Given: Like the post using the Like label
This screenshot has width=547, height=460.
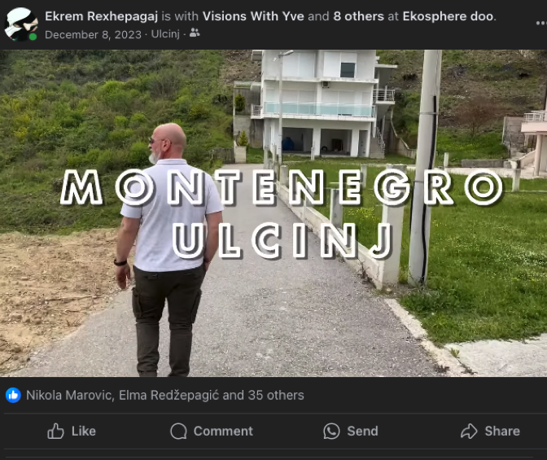Looking at the screenshot, I should click(x=83, y=431).
